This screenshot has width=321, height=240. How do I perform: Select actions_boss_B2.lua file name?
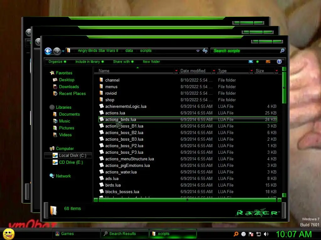coord(124,132)
